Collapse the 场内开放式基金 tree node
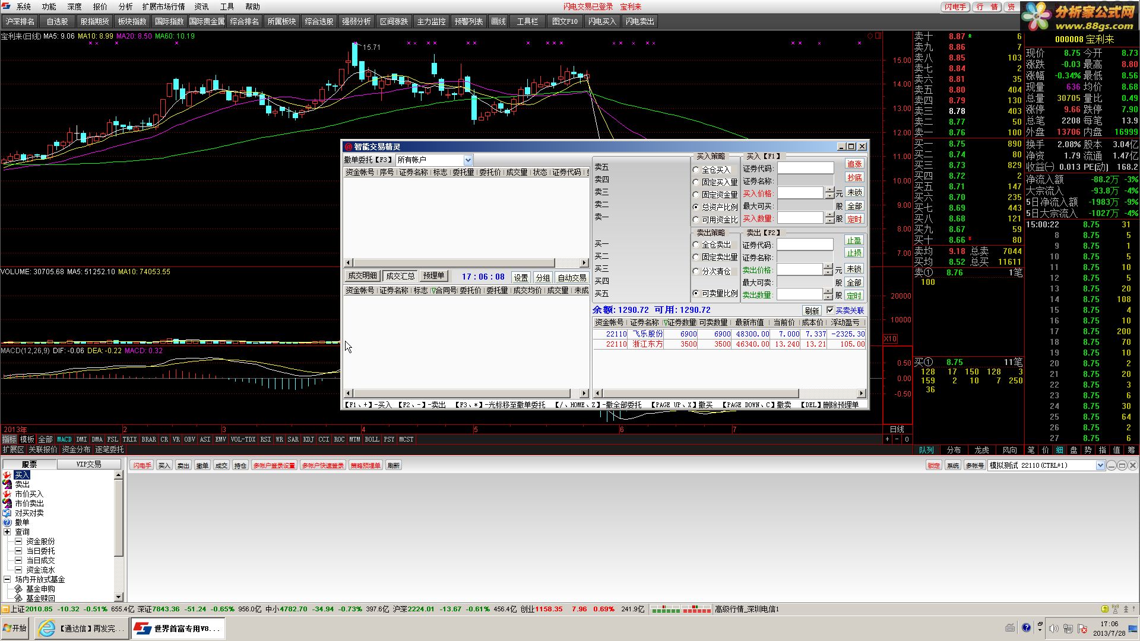Viewport: 1140px width, 641px height. click(x=7, y=579)
